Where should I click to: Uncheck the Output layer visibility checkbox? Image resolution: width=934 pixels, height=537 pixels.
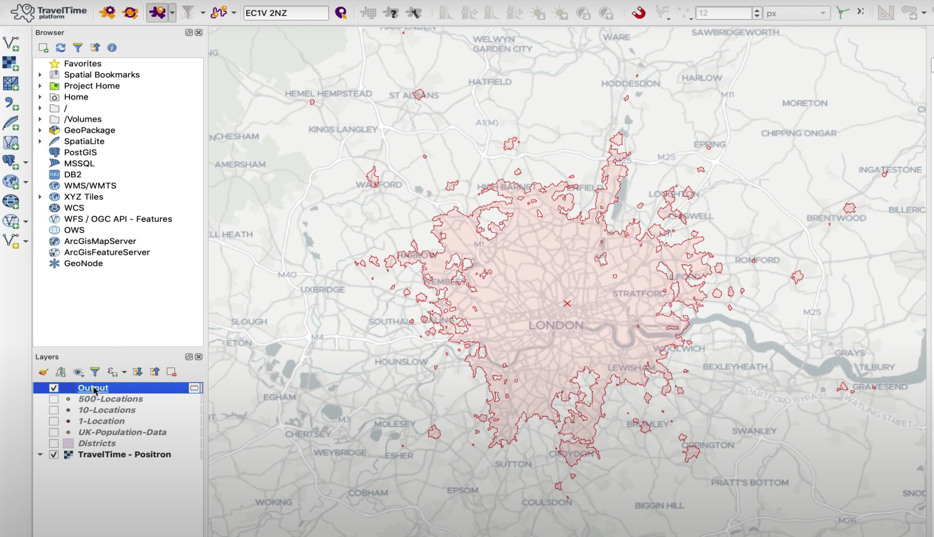pos(54,388)
